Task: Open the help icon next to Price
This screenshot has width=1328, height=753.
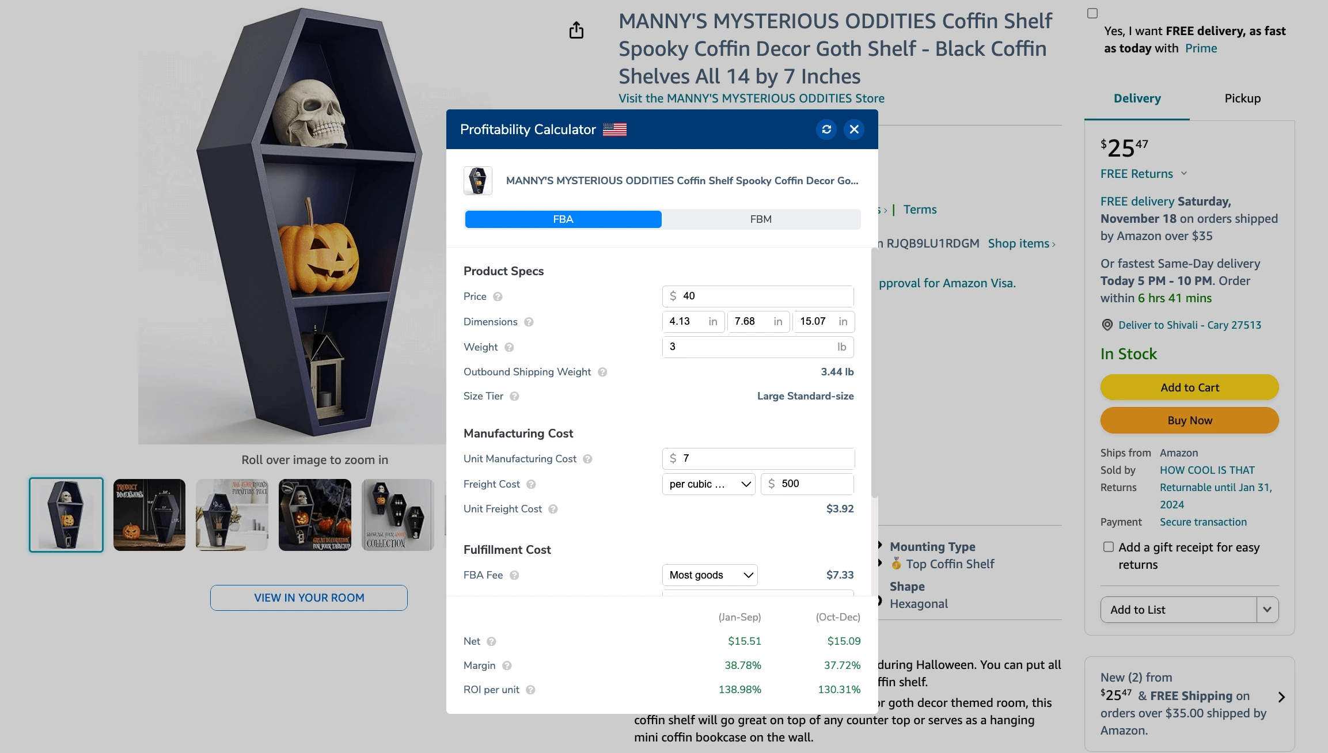Action: [498, 296]
